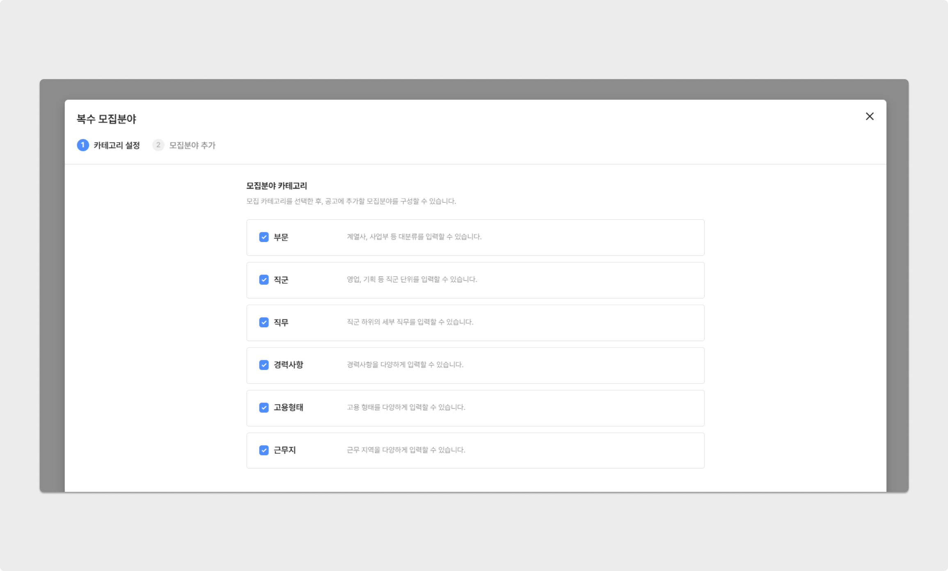Uncheck the 부문 category checkbox
Image resolution: width=948 pixels, height=571 pixels.
pos(264,237)
